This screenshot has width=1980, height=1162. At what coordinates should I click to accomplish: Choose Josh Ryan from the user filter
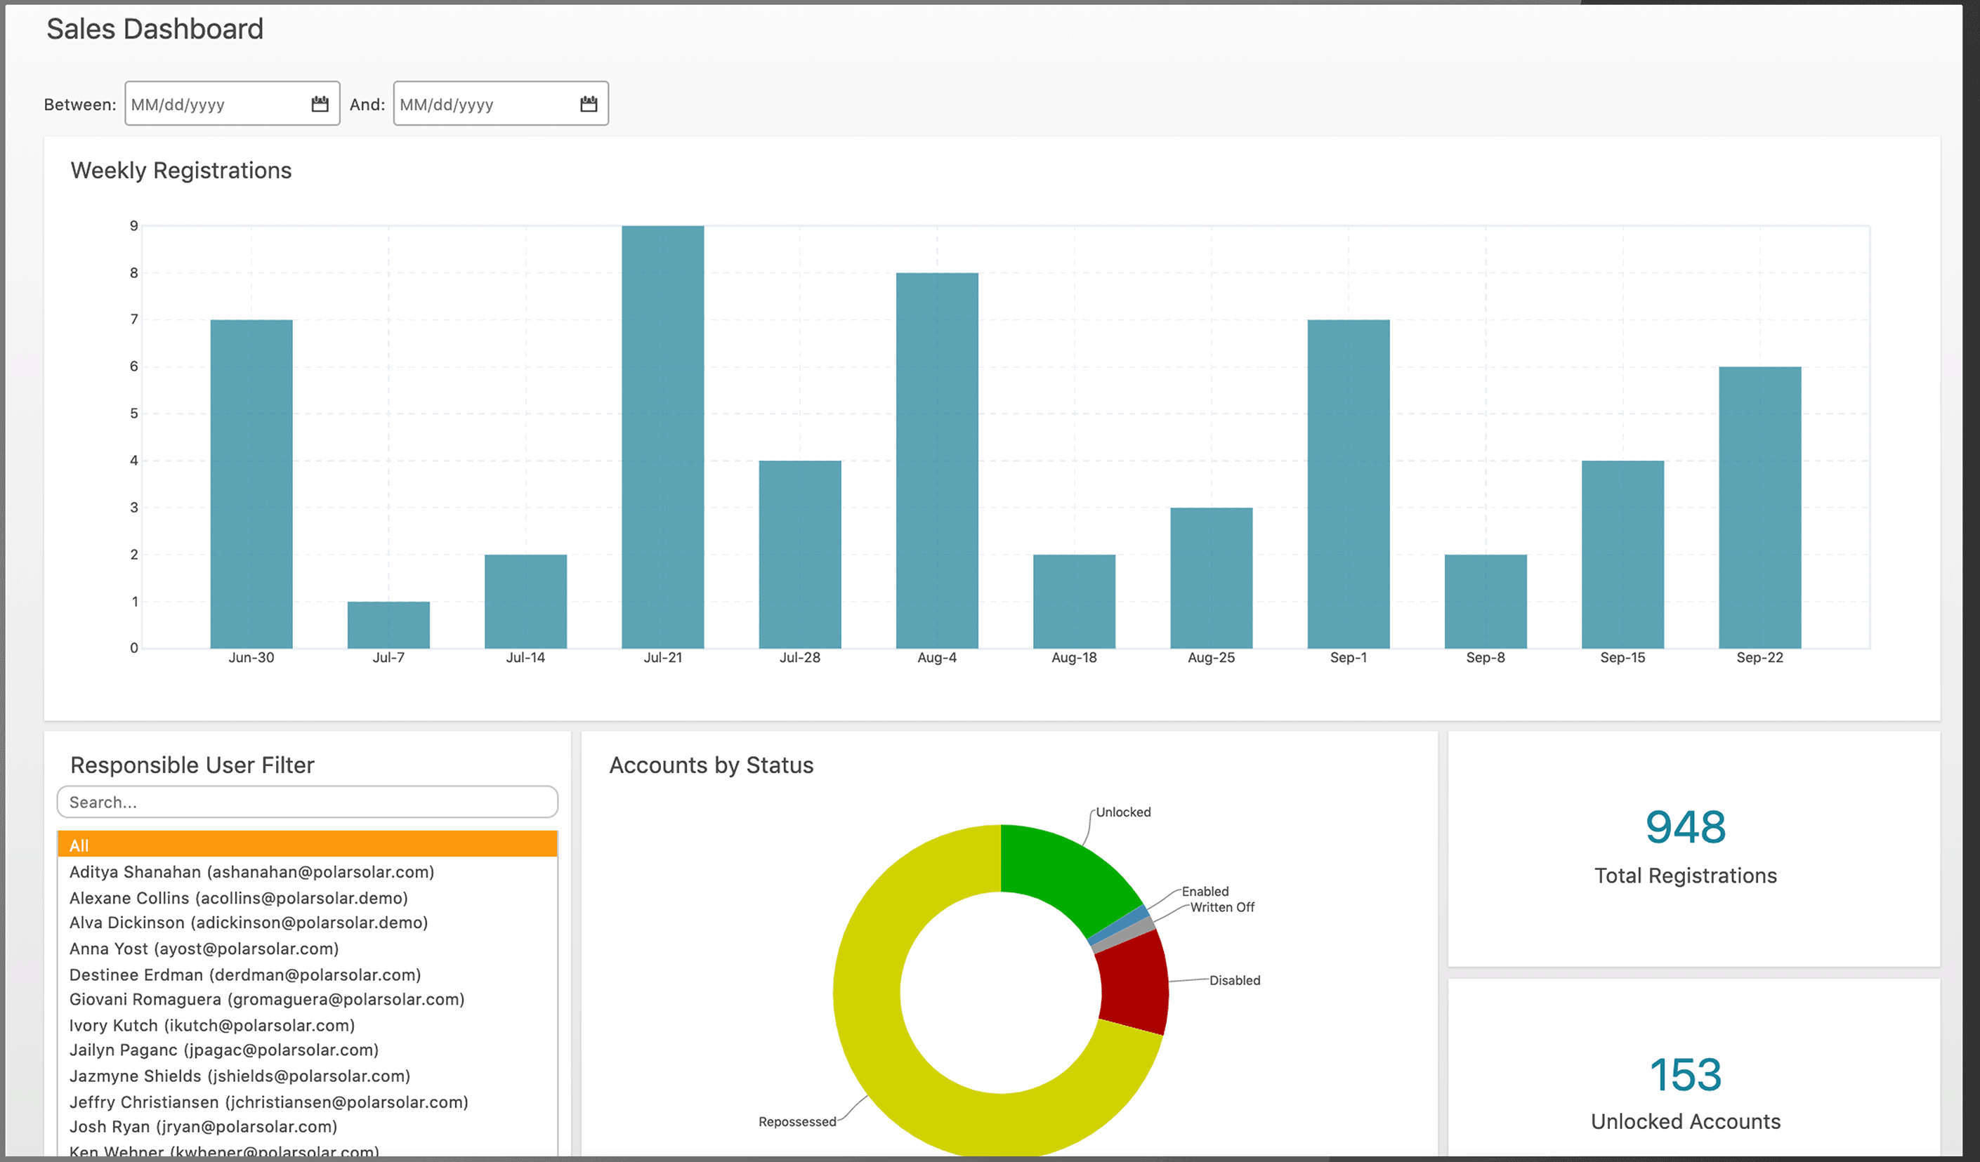(203, 1127)
